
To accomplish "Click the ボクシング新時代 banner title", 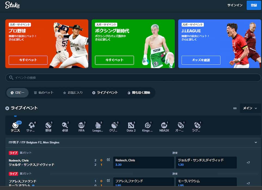I will [112, 31].
